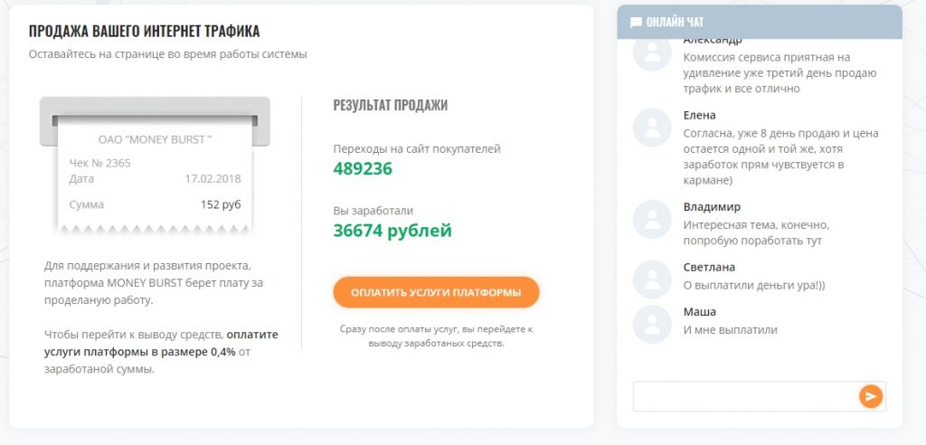Image resolution: width=926 pixels, height=445 pixels.
Task: Click Светлана's avatar icon in chat
Action: click(652, 279)
